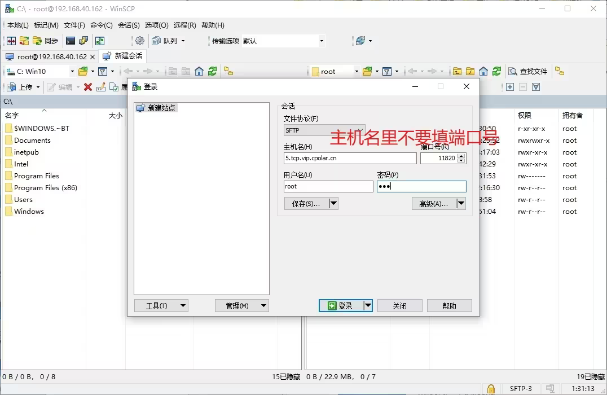Click the Open in PuTTY icon
The image size is (607, 395).
pos(83,41)
